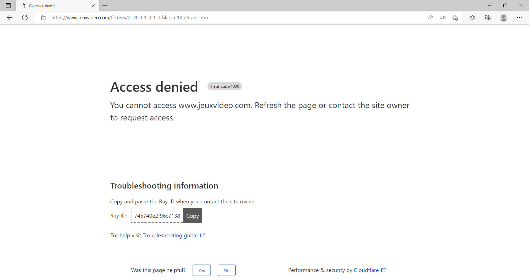The image size is (529, 280).
Task: Open the Favorites list
Action: [x=473, y=18]
